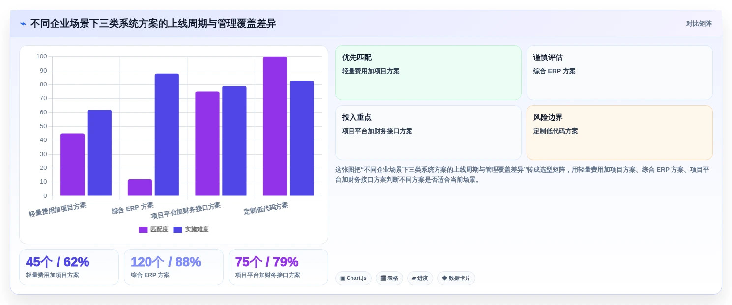The height and width of the screenshot is (305, 732).
Task: Click the 进度 tag chip
Action: [420, 278]
